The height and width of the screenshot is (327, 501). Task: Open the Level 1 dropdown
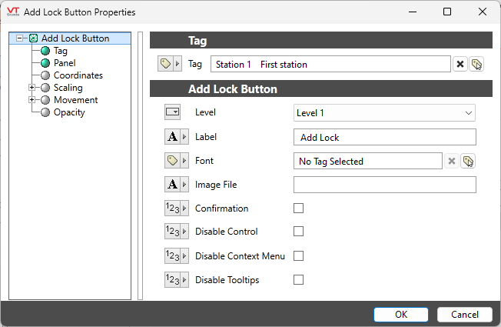[x=384, y=113]
